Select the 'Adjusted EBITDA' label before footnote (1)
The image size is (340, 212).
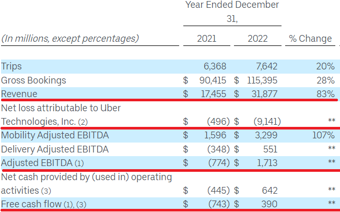37,163
